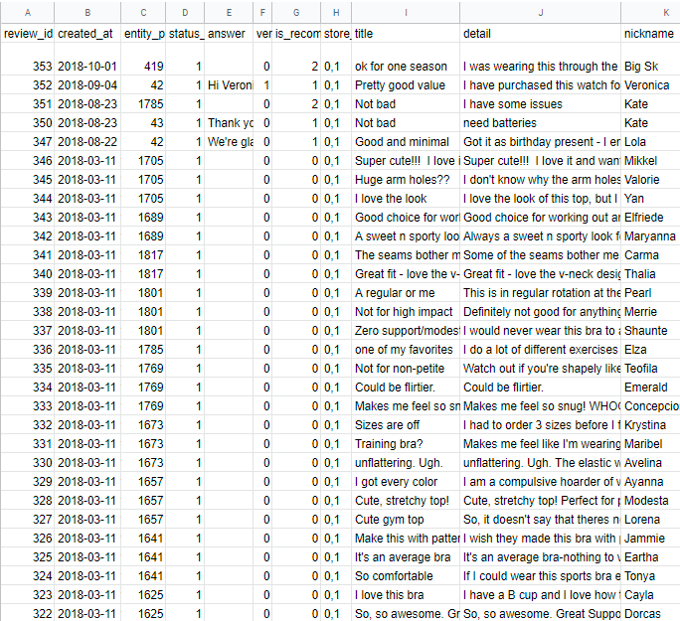The image size is (680, 621).
Task: Select nickname cell 'Big Sk'
Action: pyautogui.click(x=650, y=67)
